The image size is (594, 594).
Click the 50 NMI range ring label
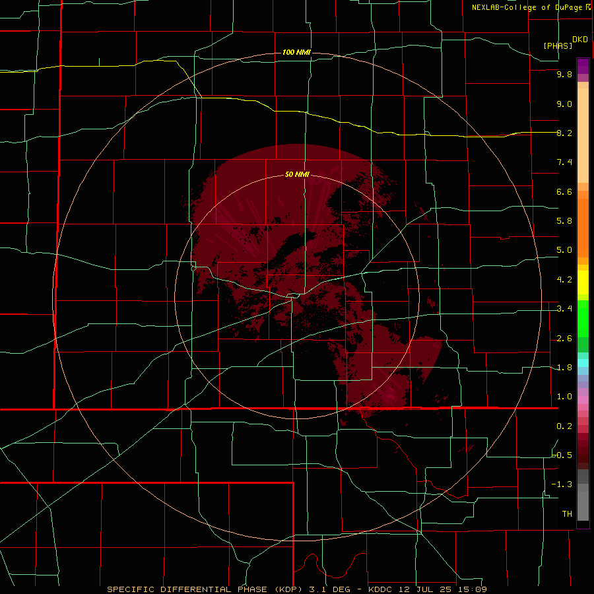pos(298,174)
